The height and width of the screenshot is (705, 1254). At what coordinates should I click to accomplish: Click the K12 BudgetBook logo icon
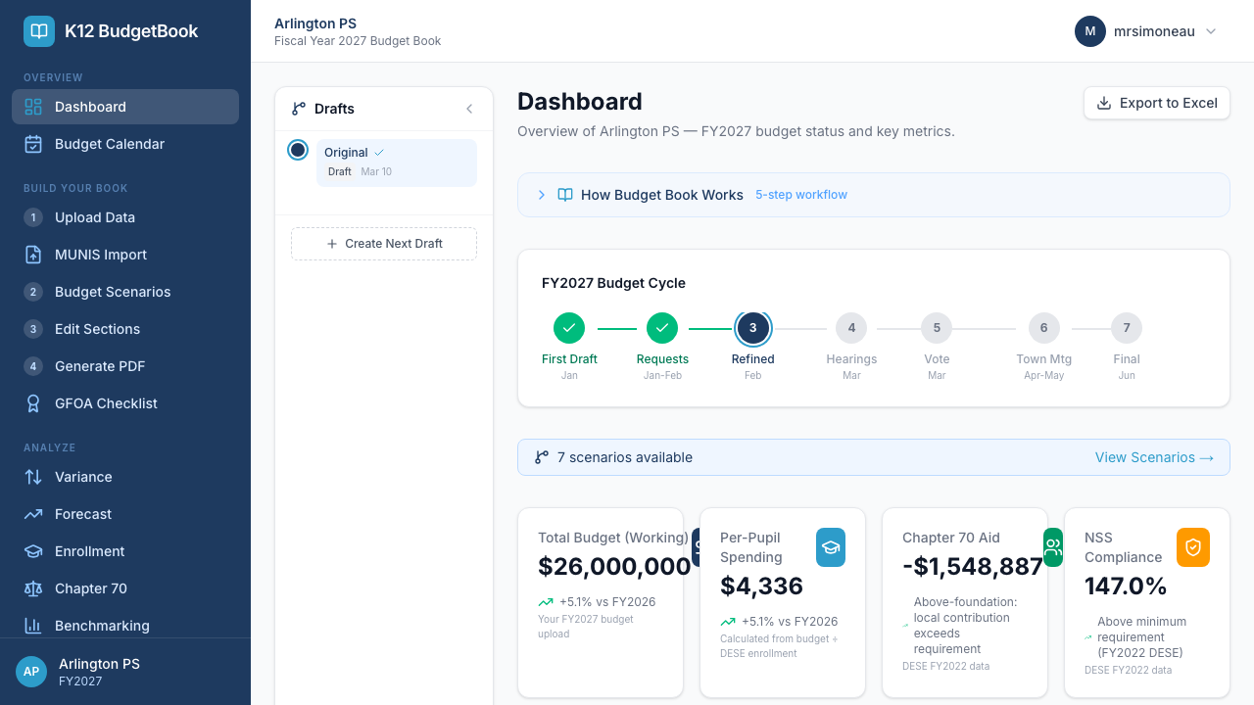pyautogui.click(x=39, y=31)
